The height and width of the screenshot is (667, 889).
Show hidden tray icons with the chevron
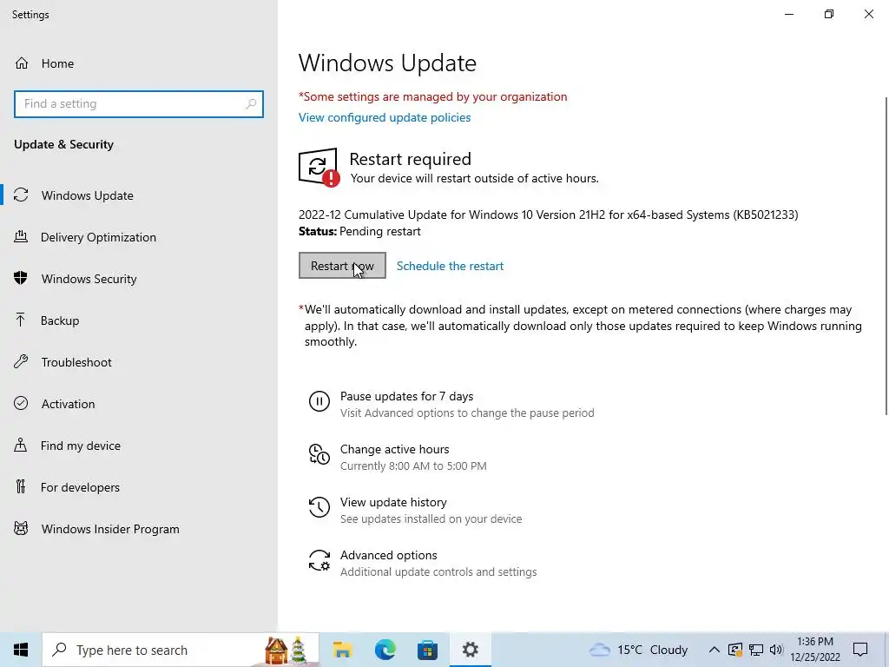[x=714, y=650]
